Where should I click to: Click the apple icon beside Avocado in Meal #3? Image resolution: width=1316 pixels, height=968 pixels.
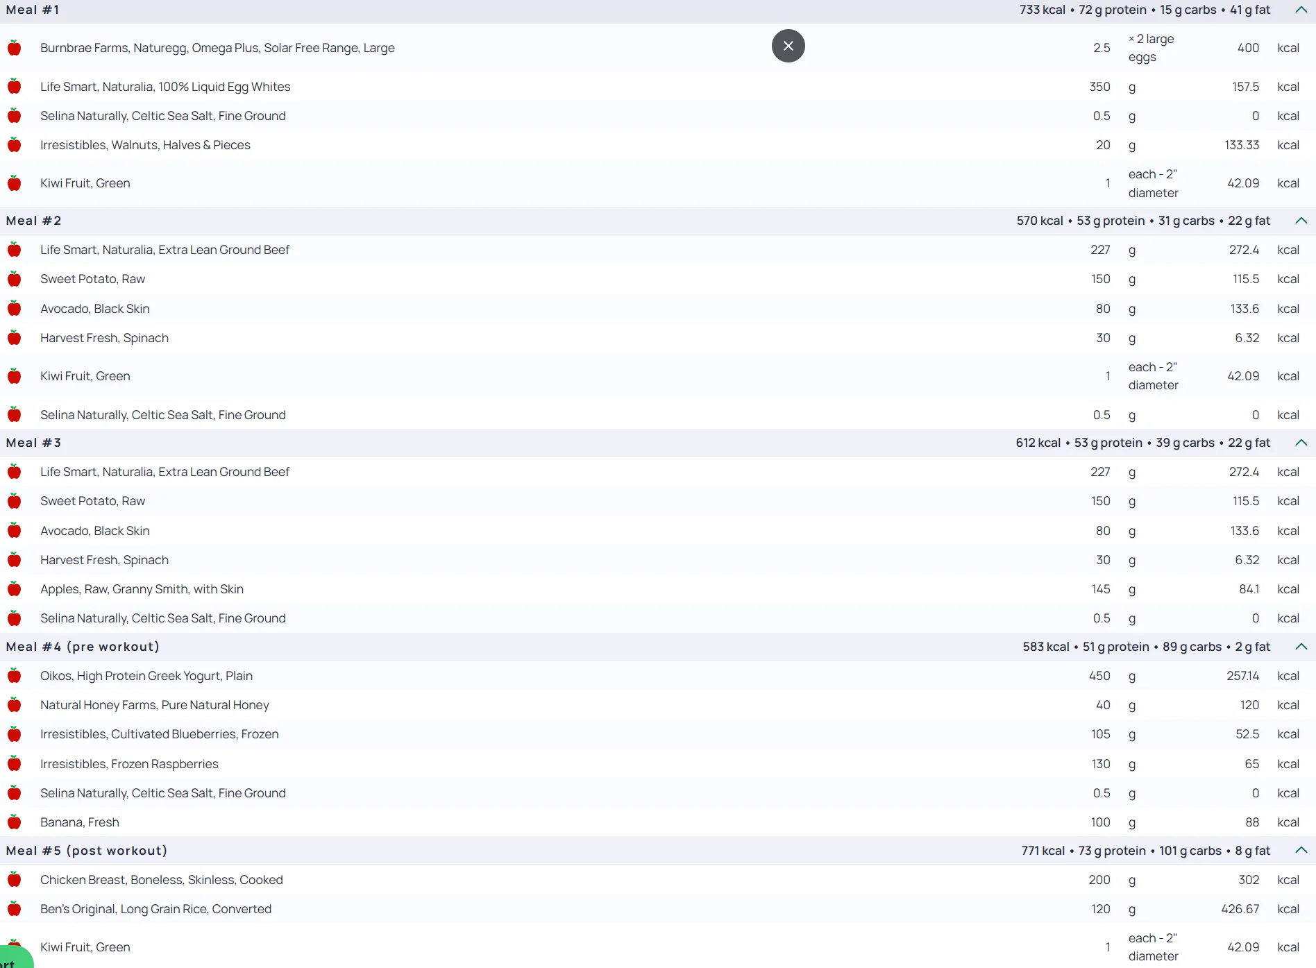pos(14,531)
